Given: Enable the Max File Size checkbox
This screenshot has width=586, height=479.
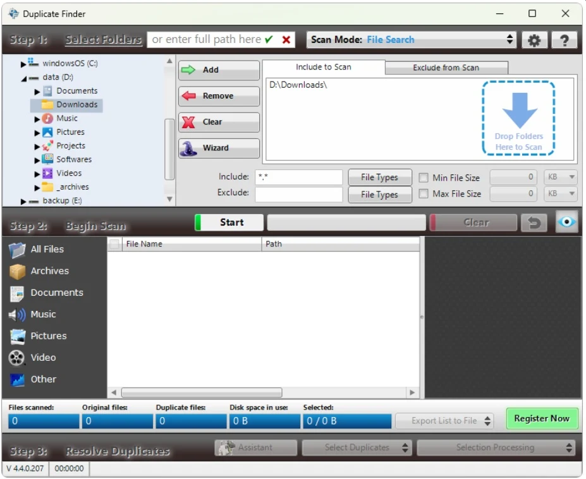Looking at the screenshot, I should click(424, 194).
